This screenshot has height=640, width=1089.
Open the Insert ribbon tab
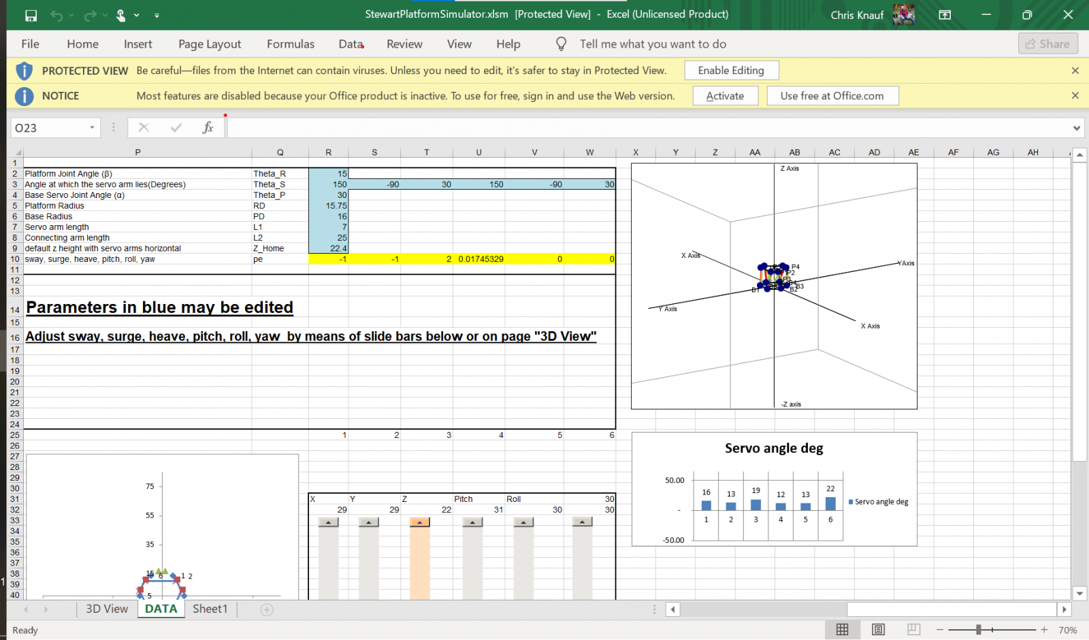coord(138,44)
